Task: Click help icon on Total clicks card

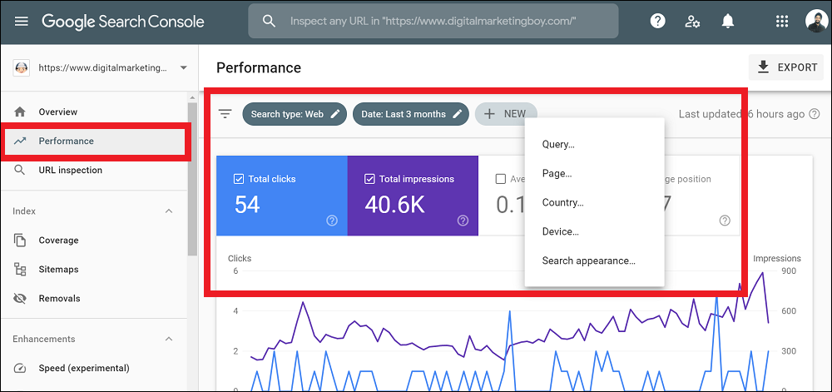Action: click(332, 221)
